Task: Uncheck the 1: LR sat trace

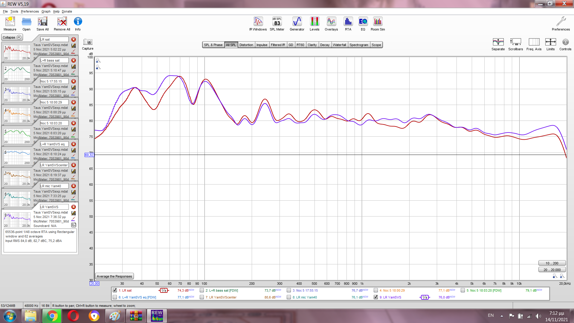Action: [115, 290]
